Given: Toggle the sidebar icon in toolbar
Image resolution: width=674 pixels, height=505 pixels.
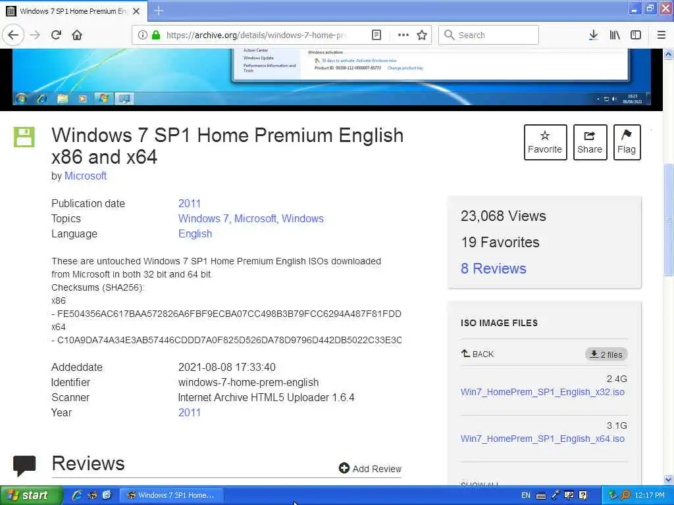Looking at the screenshot, I should tap(636, 36).
